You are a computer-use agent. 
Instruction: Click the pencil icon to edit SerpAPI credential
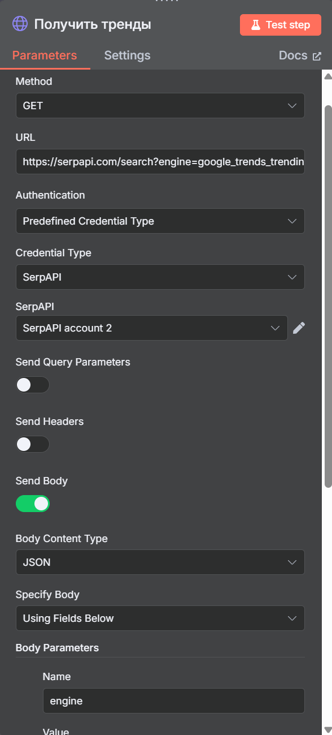pyautogui.click(x=299, y=328)
